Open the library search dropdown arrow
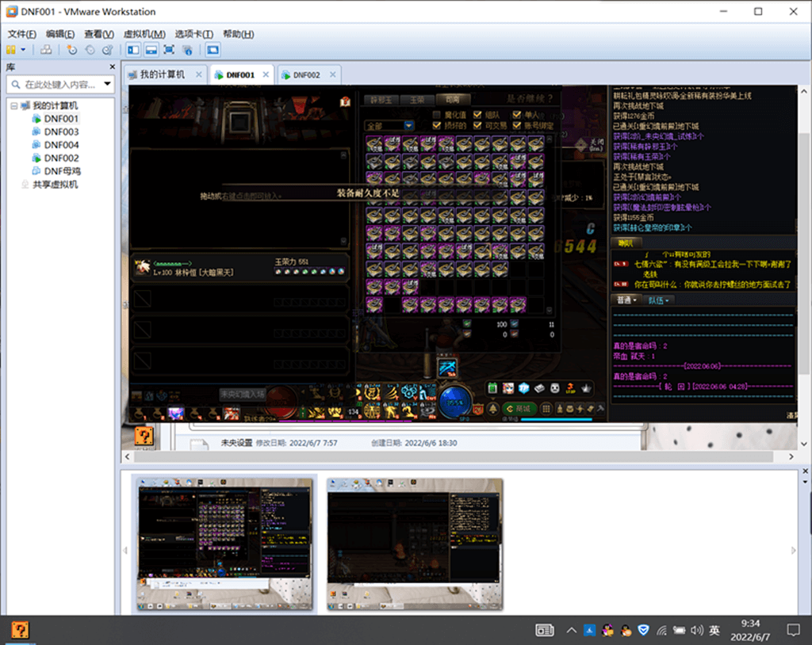The image size is (812, 645). 107,84
